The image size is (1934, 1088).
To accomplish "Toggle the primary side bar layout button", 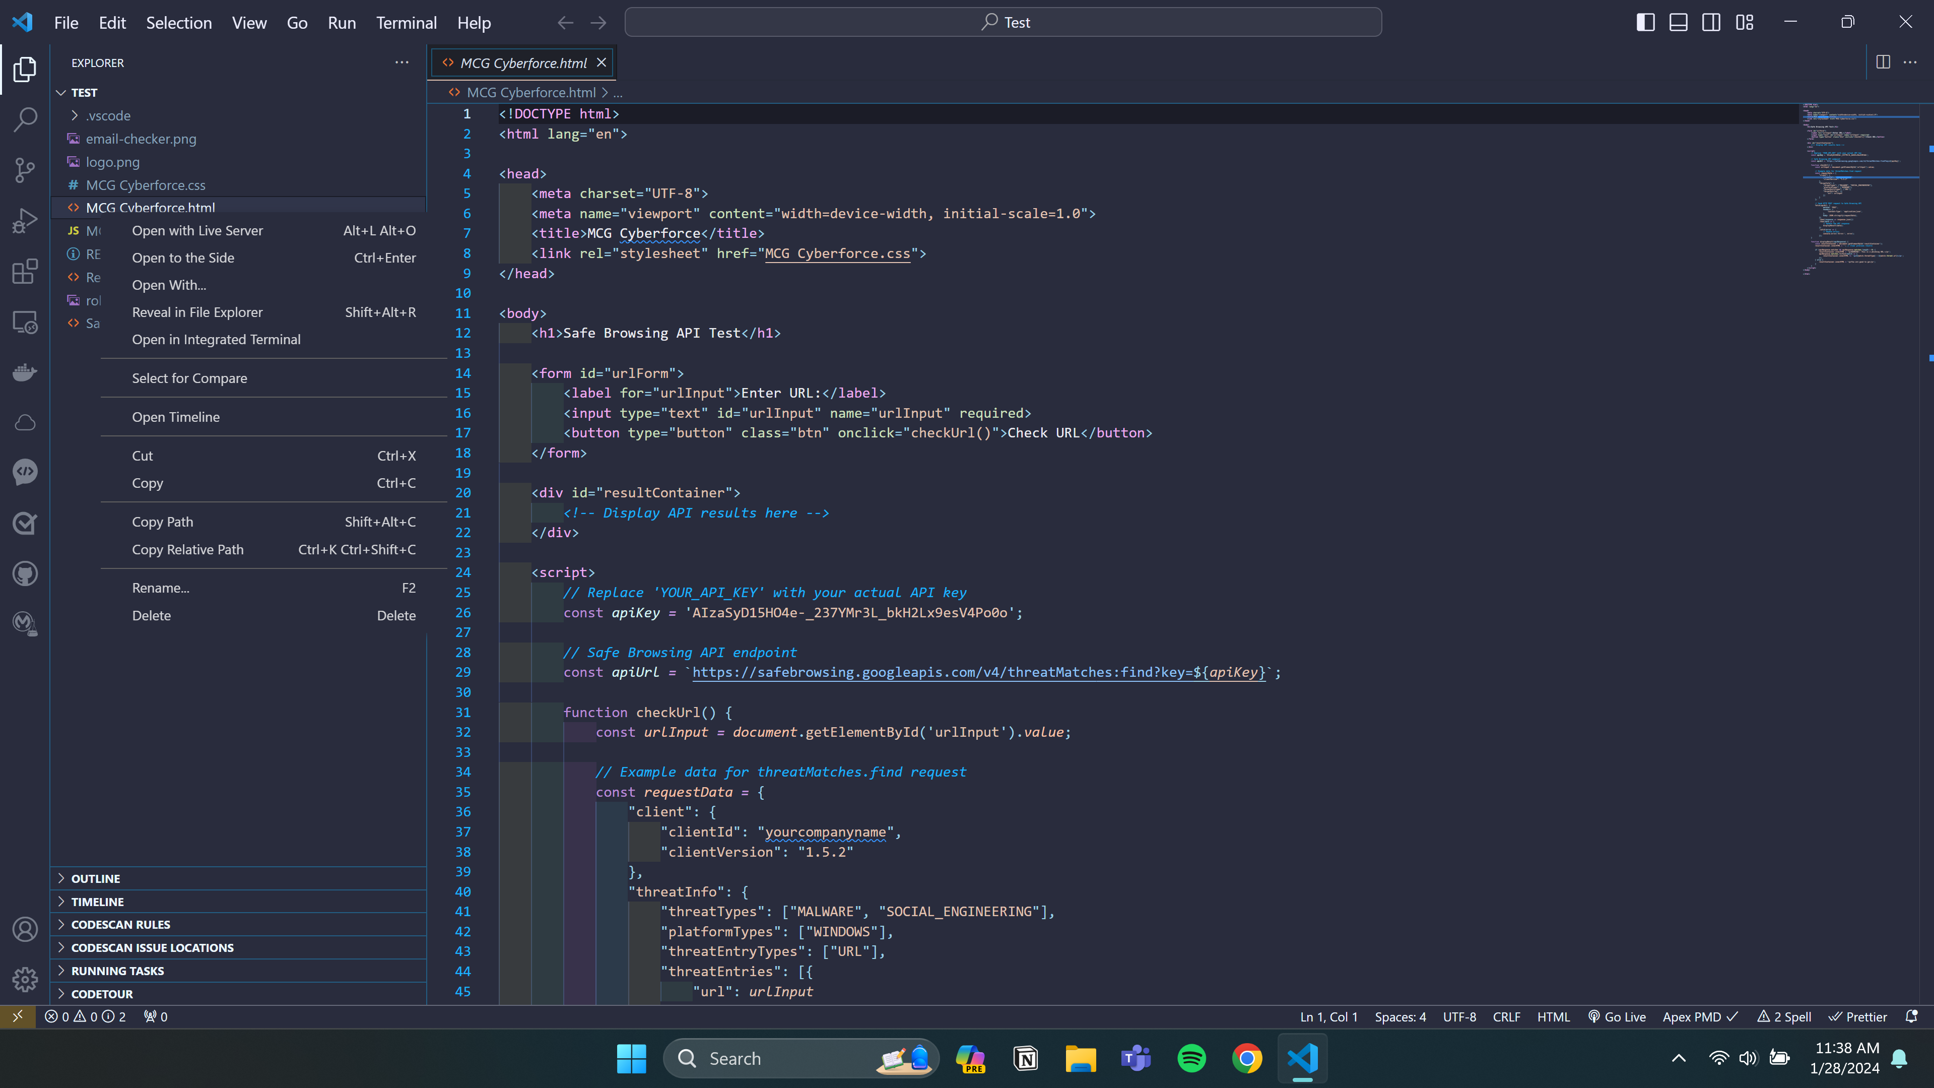I will pos(1645,23).
